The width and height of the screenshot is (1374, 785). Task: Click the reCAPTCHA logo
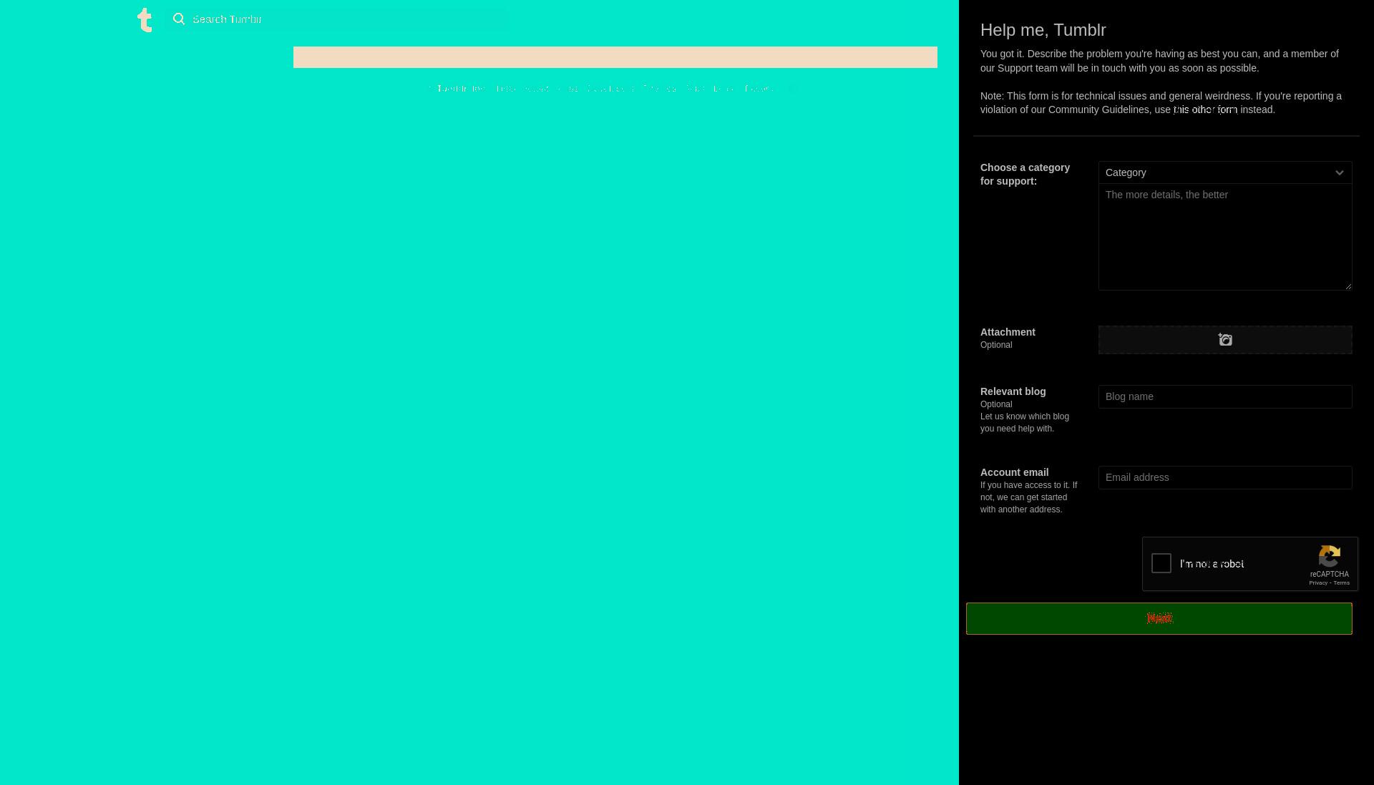1330,555
